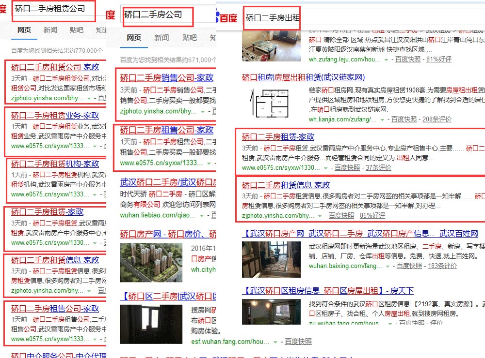
Task: Open 【武汉硚口区租房信息_硚口区房屋出租】- 房天下 result
Action: coord(328,291)
